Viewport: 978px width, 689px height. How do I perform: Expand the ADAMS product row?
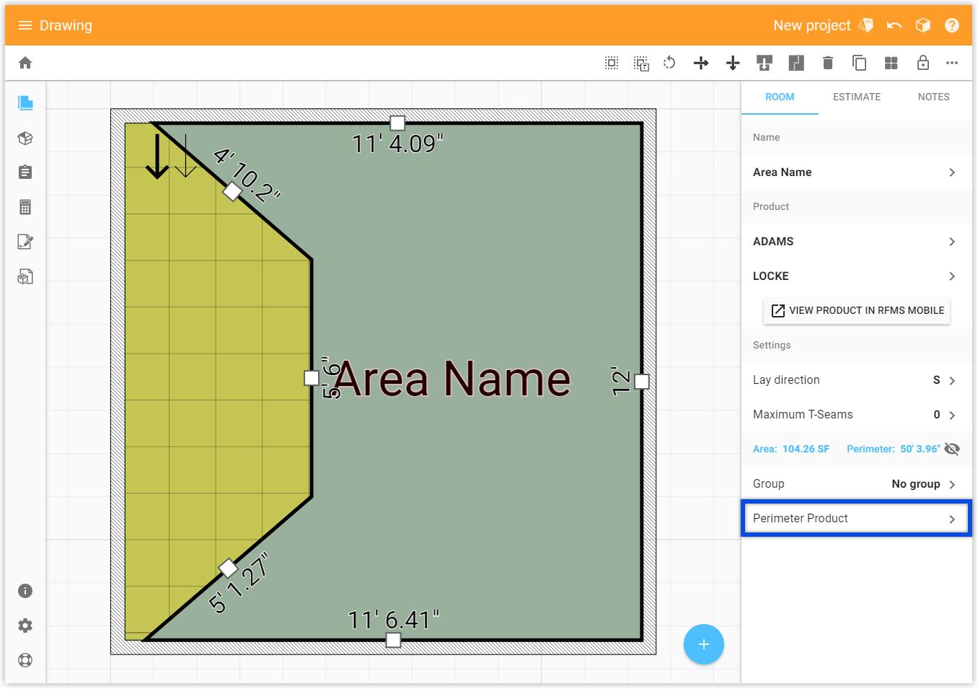[857, 242]
